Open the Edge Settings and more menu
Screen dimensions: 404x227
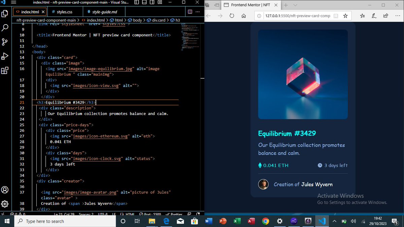point(397,16)
